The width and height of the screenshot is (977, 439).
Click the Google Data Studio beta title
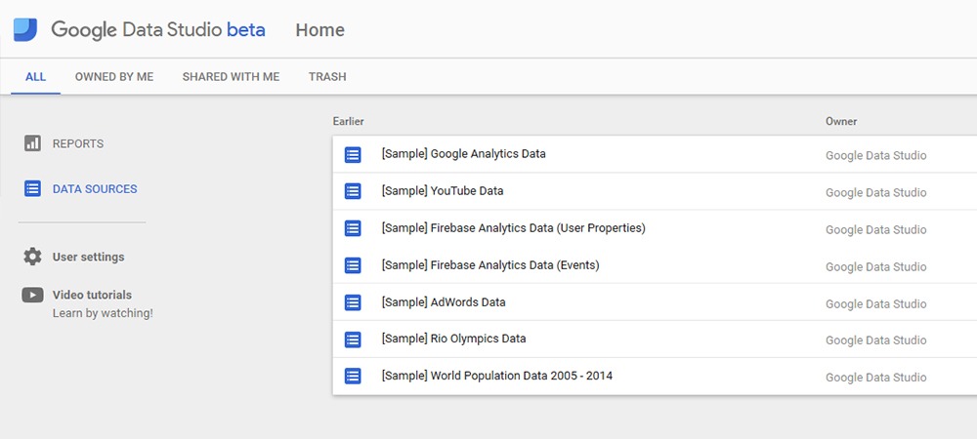coord(158,30)
